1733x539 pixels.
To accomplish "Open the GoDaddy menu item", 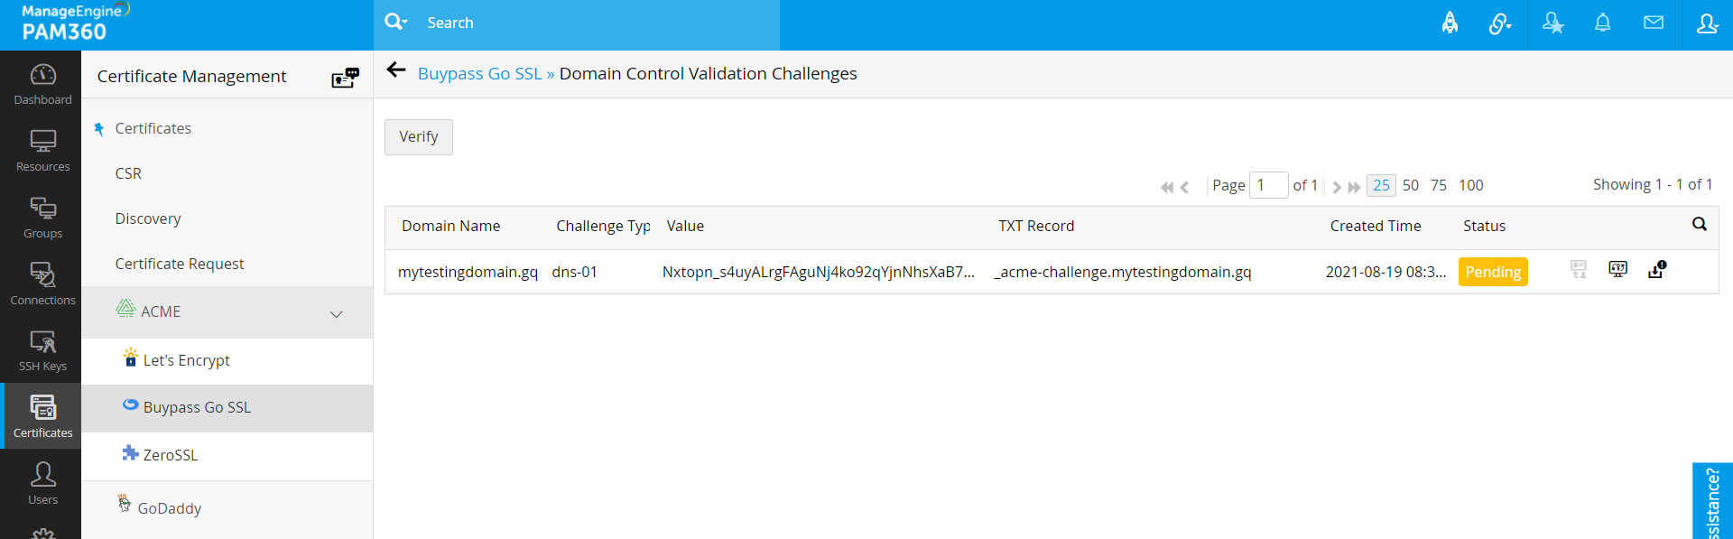I will point(170,508).
